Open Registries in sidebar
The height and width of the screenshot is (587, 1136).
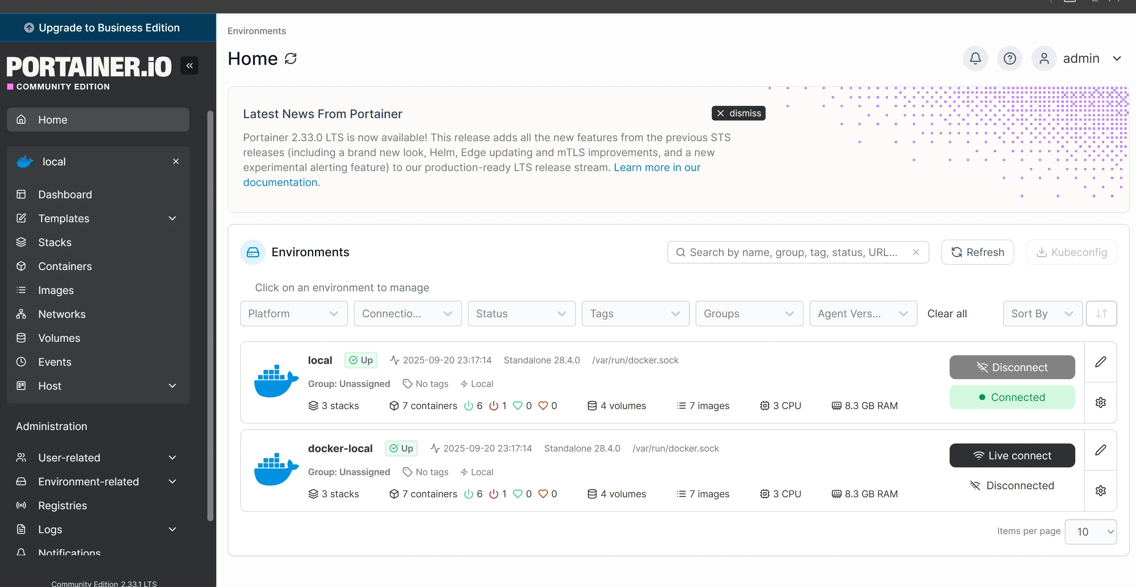point(98,505)
